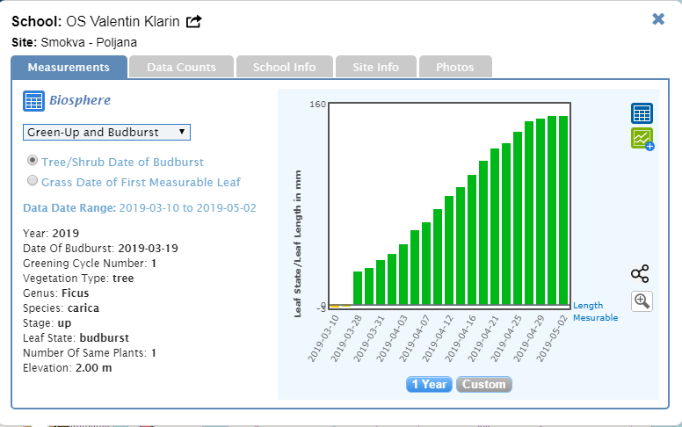The width and height of the screenshot is (682, 427).
Task: Close the school data popup
Action: [x=658, y=19]
